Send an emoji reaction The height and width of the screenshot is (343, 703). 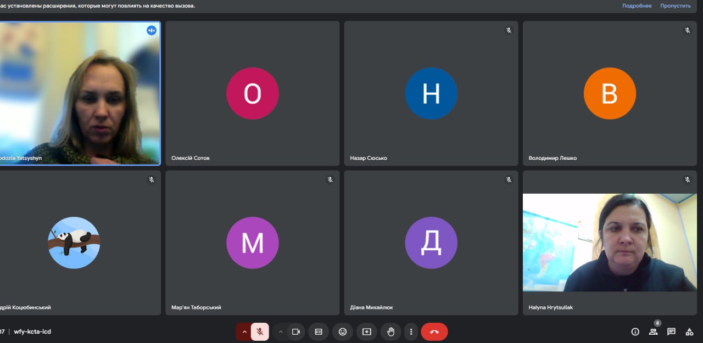343,331
